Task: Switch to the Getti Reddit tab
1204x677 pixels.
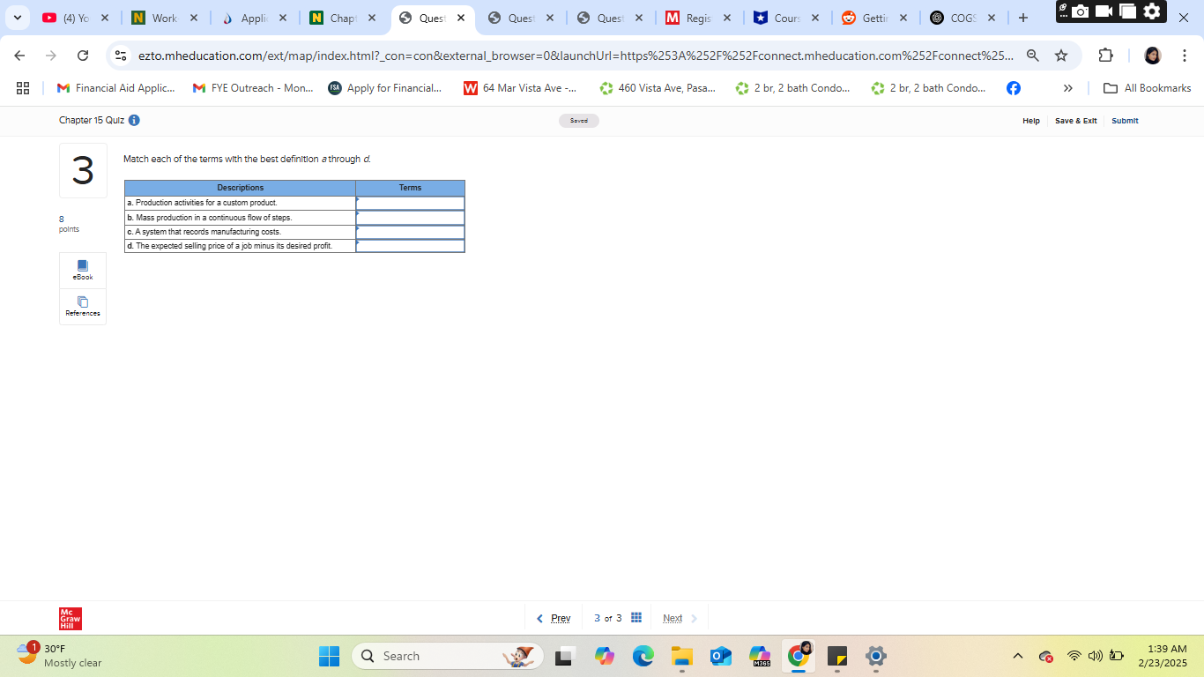Action: 876,18
